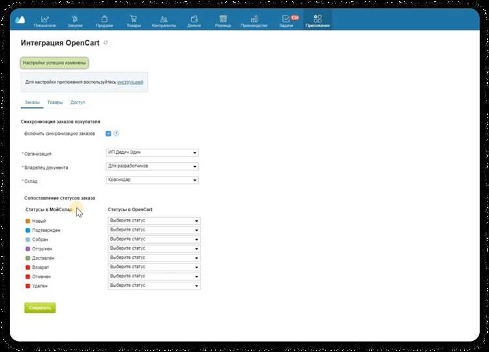Toggle the Включить синхронизацию заказов checkbox
Image resolution: width=489 pixels, height=352 pixels.
108,134
